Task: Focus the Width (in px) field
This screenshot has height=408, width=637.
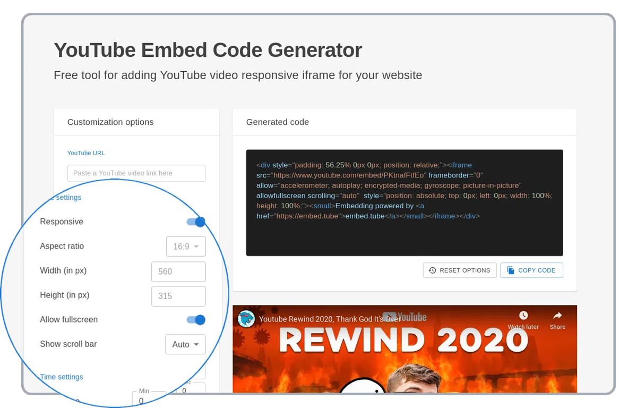Action: 178,271
